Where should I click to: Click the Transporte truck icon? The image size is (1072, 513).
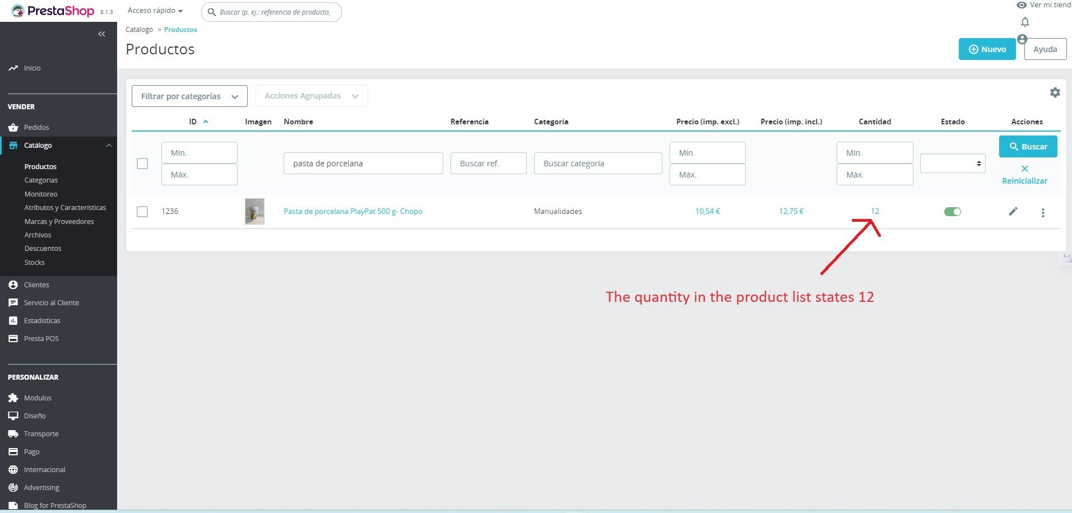tap(13, 433)
